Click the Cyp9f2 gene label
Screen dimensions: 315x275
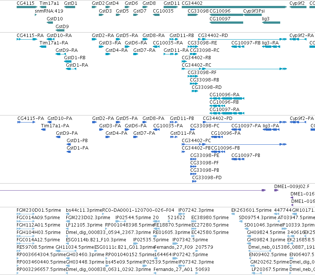[x=297, y=3]
